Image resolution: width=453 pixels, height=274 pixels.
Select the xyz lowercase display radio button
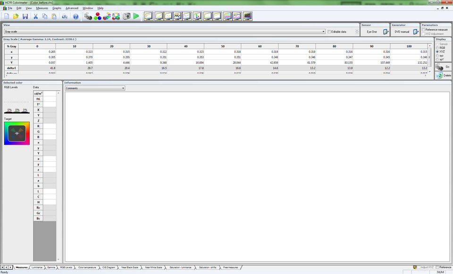click(x=437, y=56)
